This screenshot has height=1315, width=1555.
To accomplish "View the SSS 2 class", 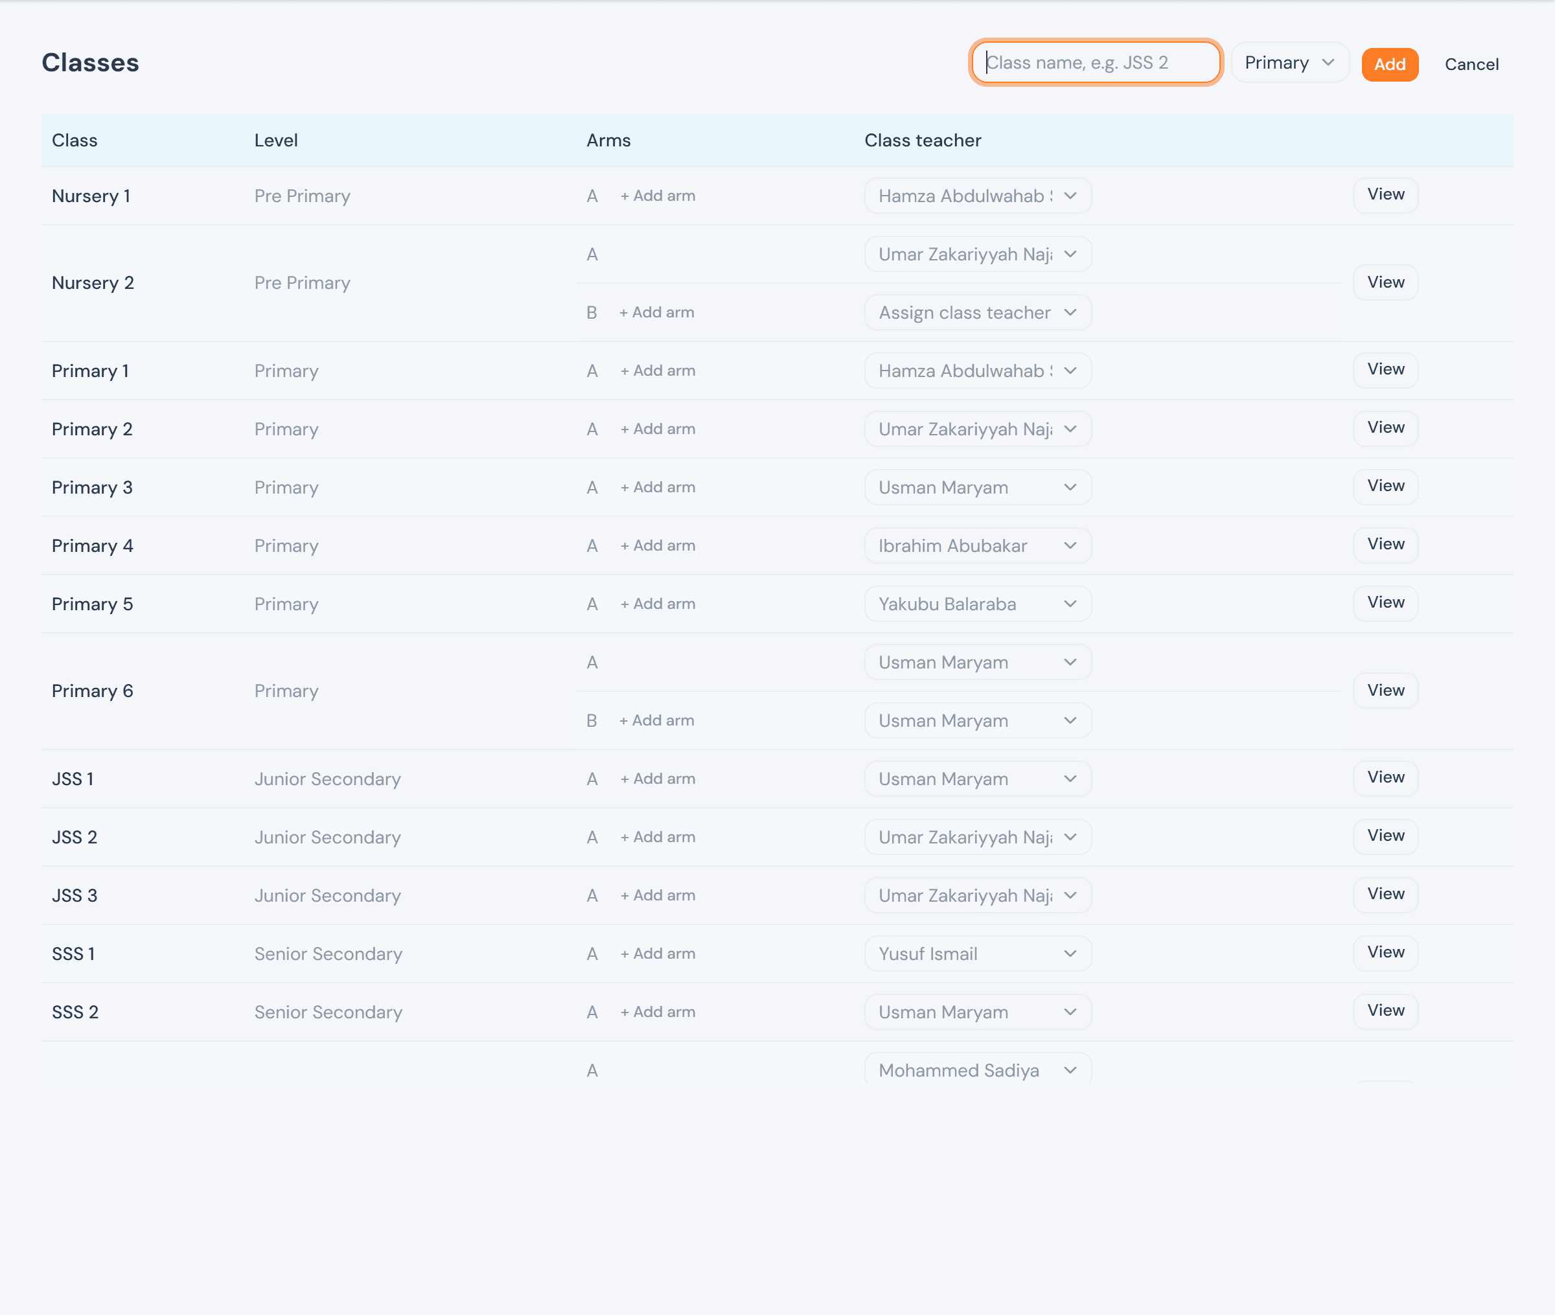I will coord(1385,1011).
